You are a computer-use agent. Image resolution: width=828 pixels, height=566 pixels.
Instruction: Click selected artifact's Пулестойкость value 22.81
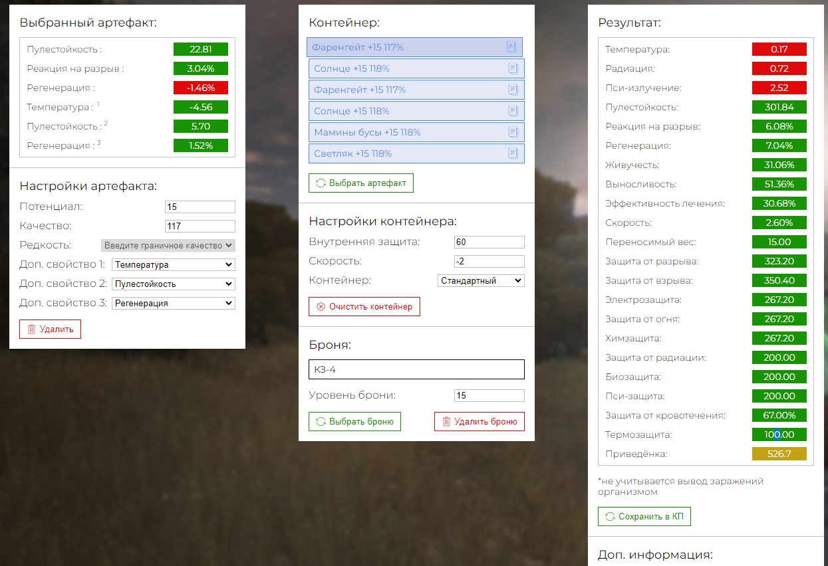[x=201, y=49]
